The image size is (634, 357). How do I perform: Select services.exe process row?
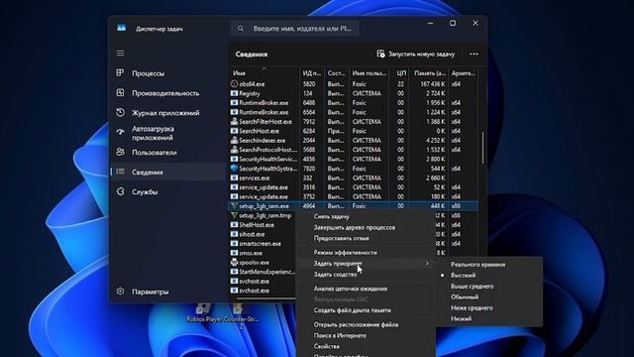click(x=354, y=178)
